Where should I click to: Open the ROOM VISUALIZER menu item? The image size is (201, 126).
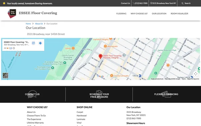(179, 13)
